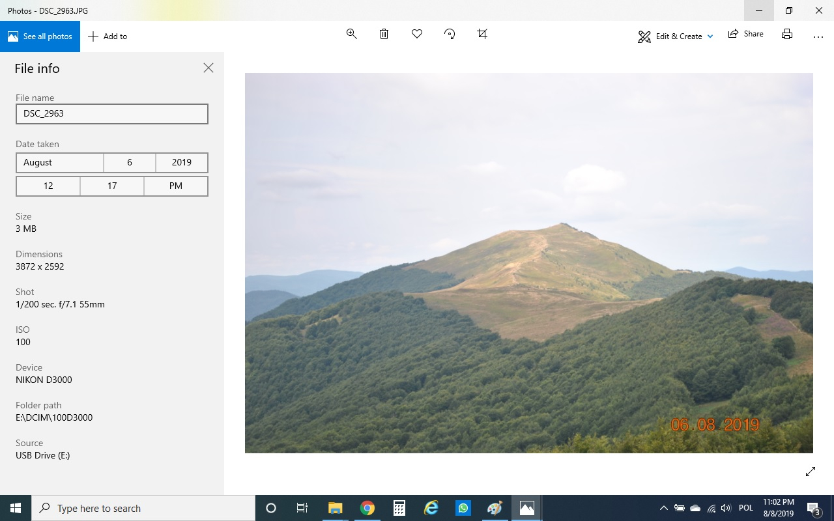The height and width of the screenshot is (521, 834).
Task: Delete the photo with trash icon
Action: coord(384,34)
